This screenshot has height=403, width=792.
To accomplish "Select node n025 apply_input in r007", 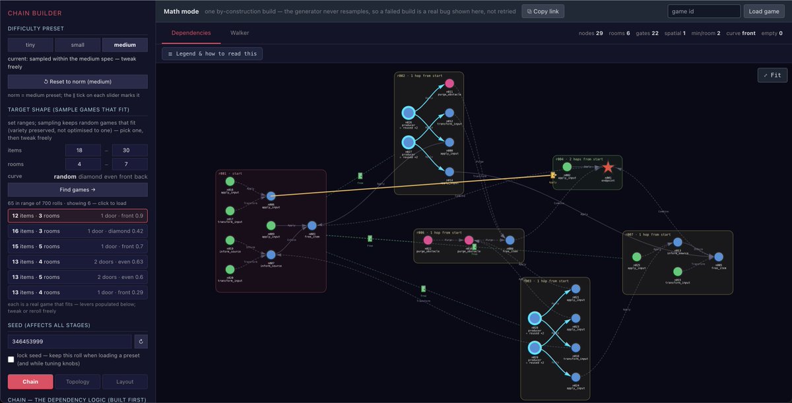I will [x=636, y=257].
